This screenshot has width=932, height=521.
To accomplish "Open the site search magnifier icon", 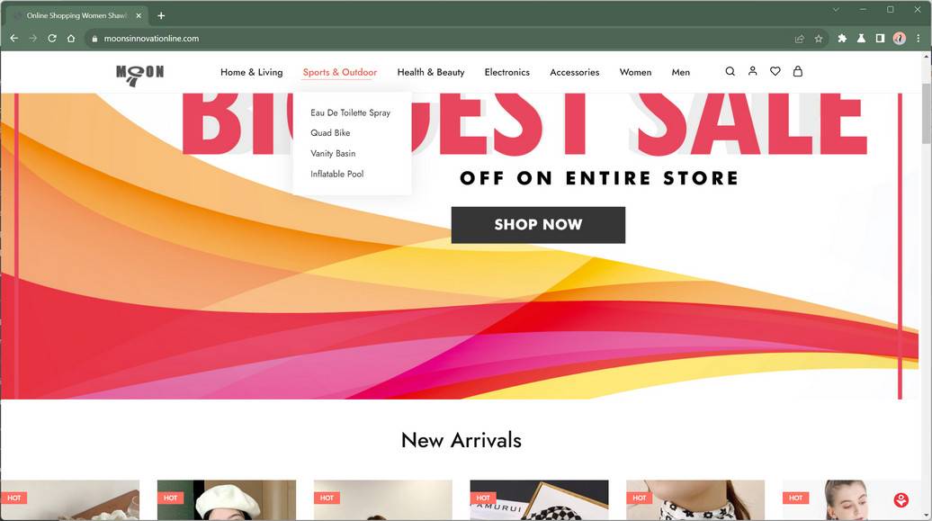I will point(730,71).
